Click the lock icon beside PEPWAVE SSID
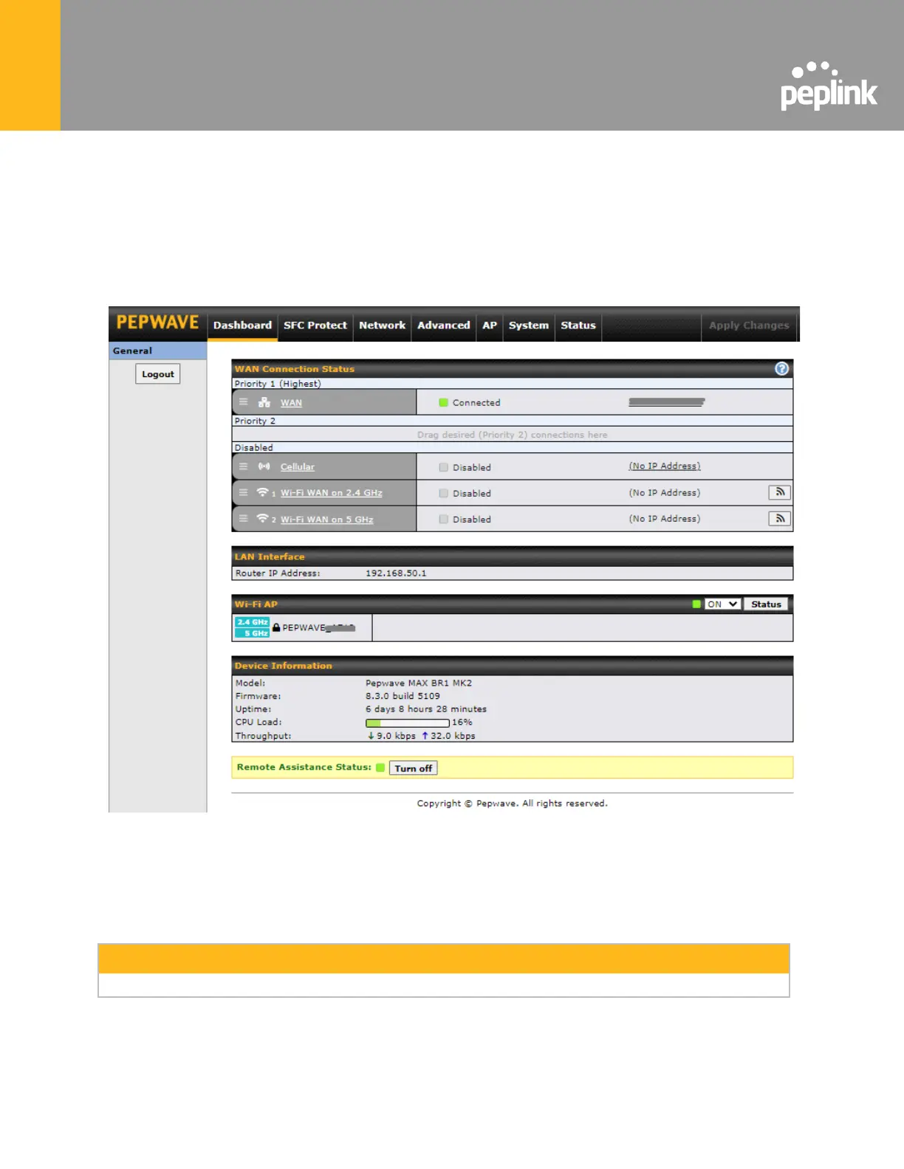The height and width of the screenshot is (1169, 904). (276, 627)
